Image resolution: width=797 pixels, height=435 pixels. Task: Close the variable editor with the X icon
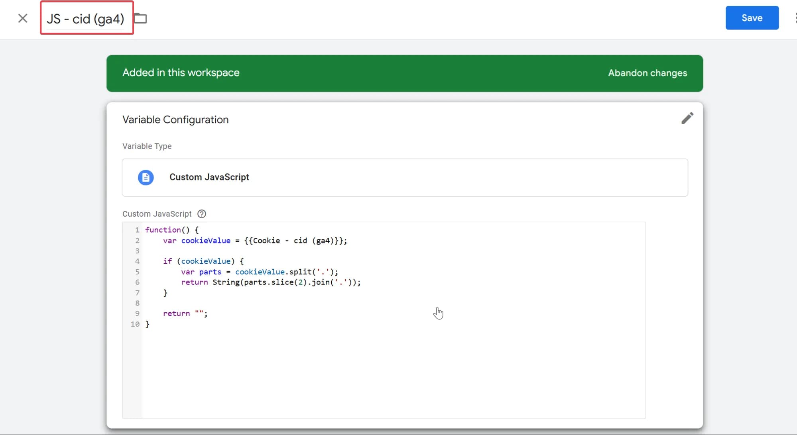23,18
